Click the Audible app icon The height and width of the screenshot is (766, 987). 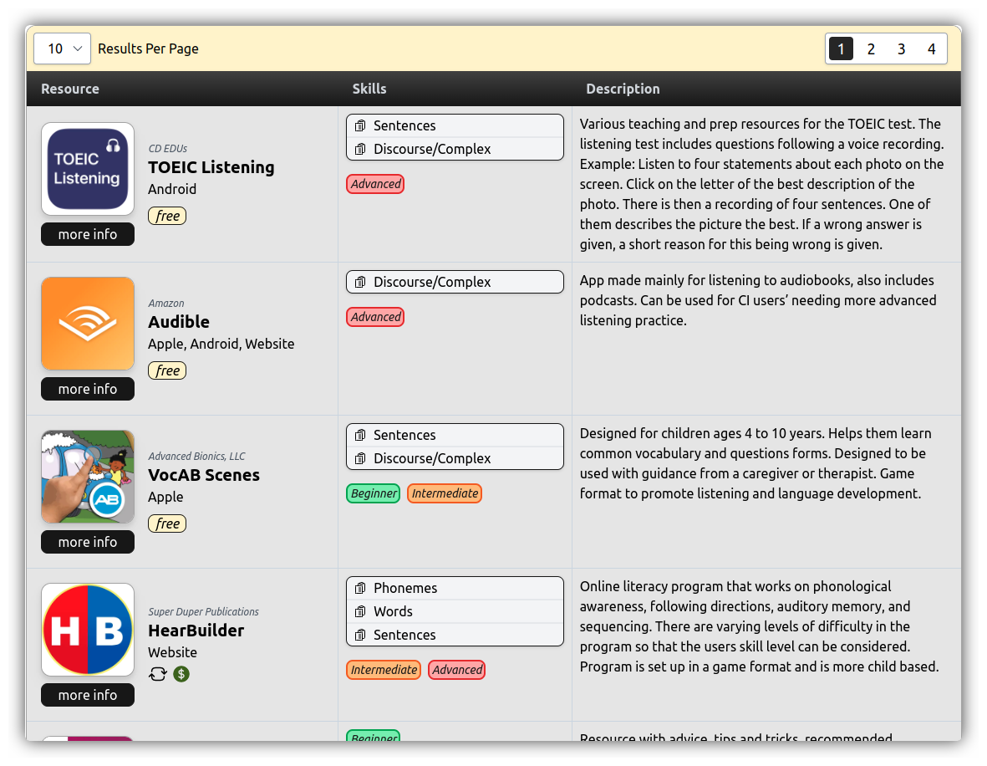[88, 323]
